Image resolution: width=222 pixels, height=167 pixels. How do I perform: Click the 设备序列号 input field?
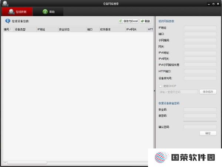pyautogui.click(x=200, y=78)
